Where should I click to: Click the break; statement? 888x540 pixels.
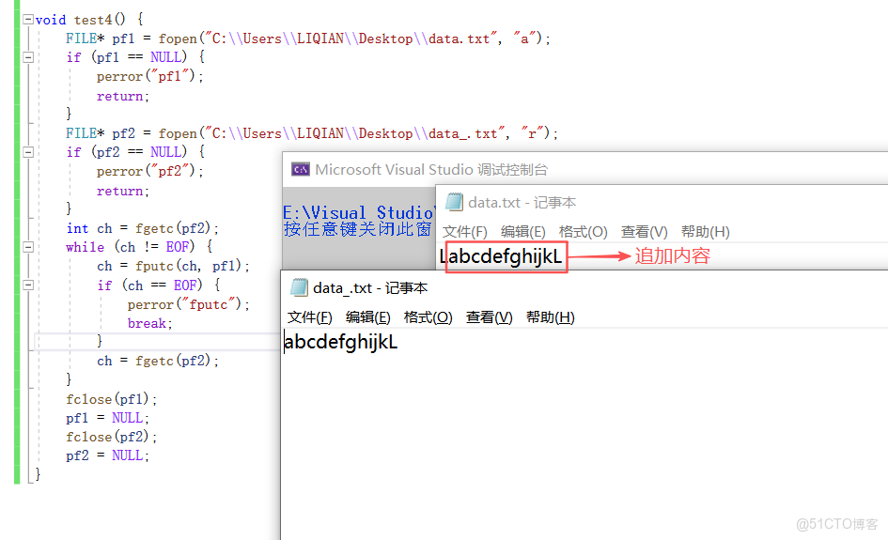pyautogui.click(x=150, y=323)
